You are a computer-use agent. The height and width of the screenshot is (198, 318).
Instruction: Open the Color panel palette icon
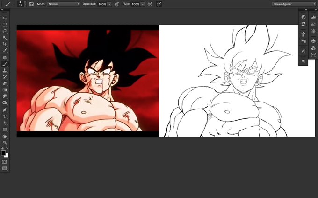pyautogui.click(x=313, y=18)
